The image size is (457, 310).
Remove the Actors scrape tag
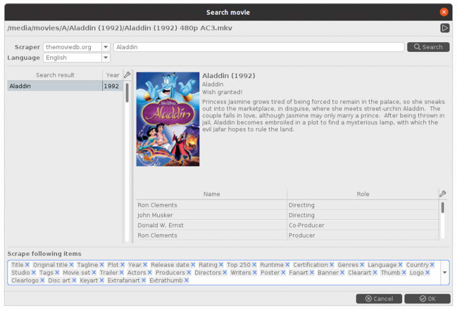point(149,272)
